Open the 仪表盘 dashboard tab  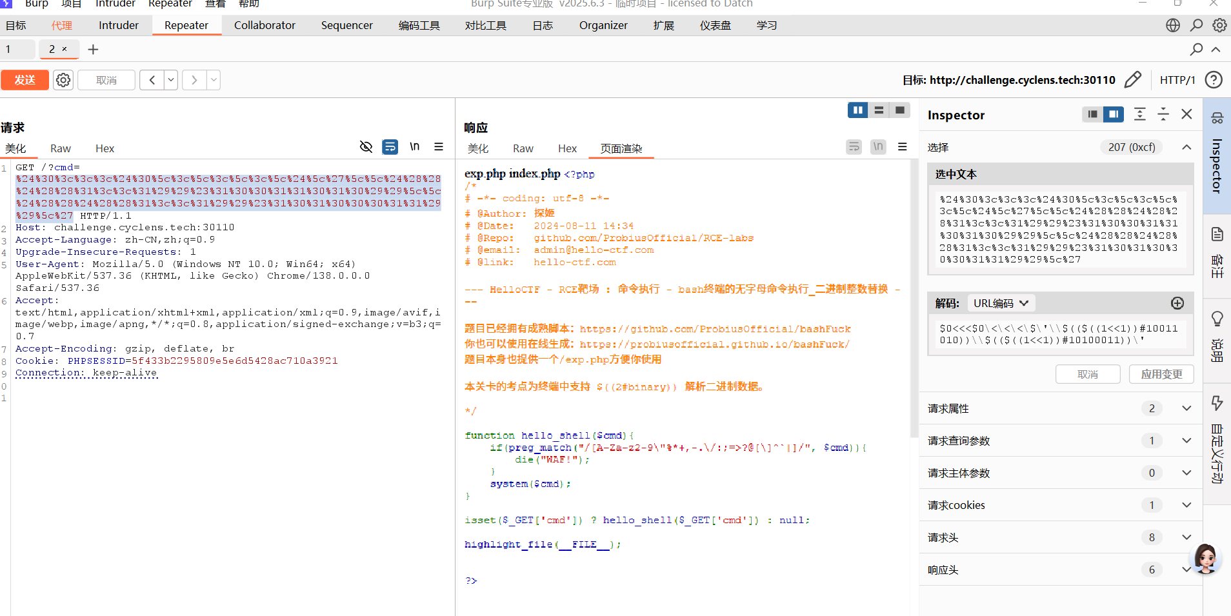pos(716,25)
